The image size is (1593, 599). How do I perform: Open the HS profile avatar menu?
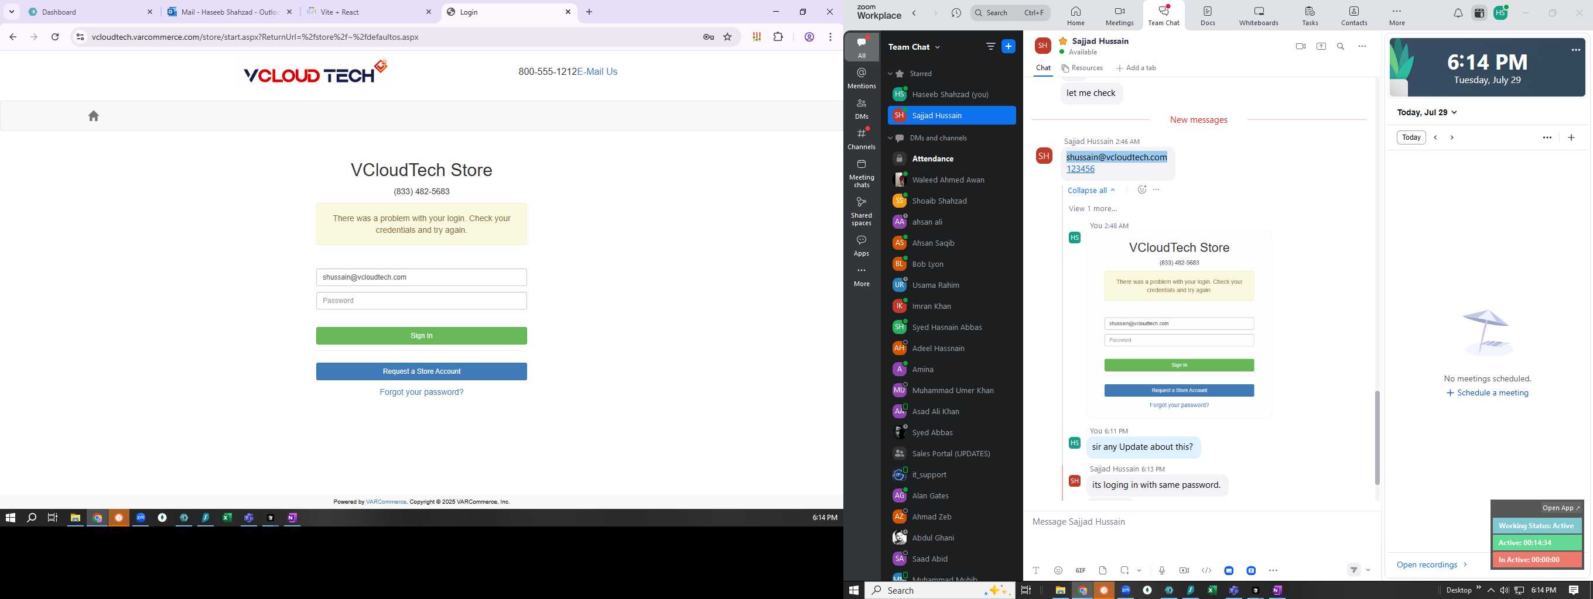tap(1500, 12)
